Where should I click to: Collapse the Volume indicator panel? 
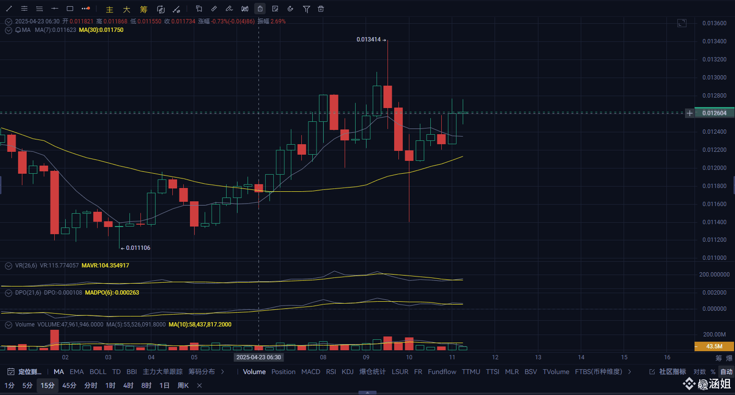[8, 325]
